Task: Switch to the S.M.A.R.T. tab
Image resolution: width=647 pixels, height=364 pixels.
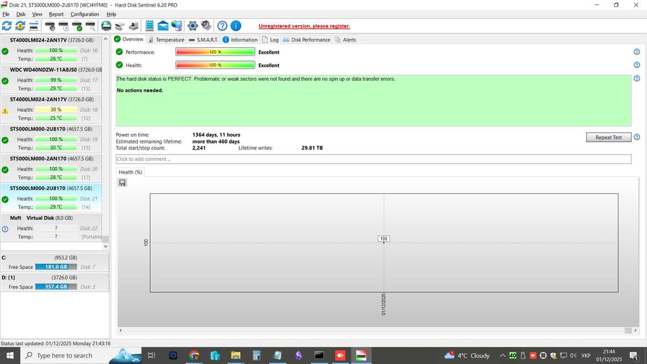Action: (x=203, y=39)
